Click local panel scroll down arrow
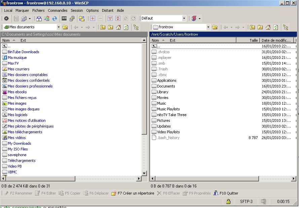 pyautogui.click(x=144, y=173)
